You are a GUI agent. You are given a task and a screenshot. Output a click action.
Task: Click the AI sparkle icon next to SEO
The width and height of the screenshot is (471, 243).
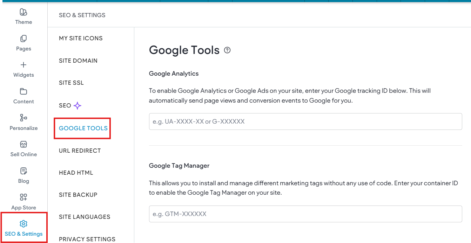coord(78,106)
